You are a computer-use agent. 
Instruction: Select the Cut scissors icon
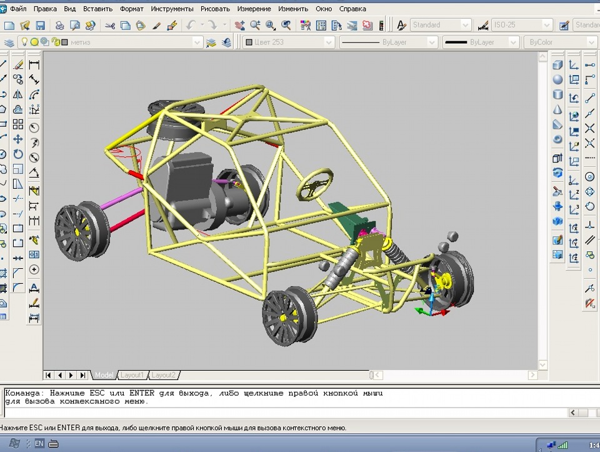[x=110, y=26]
